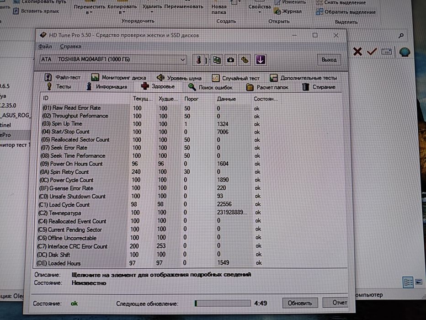This screenshot has height=320, width=426.
Task: Select the (DC) Disk Shift row
Action: (149, 255)
